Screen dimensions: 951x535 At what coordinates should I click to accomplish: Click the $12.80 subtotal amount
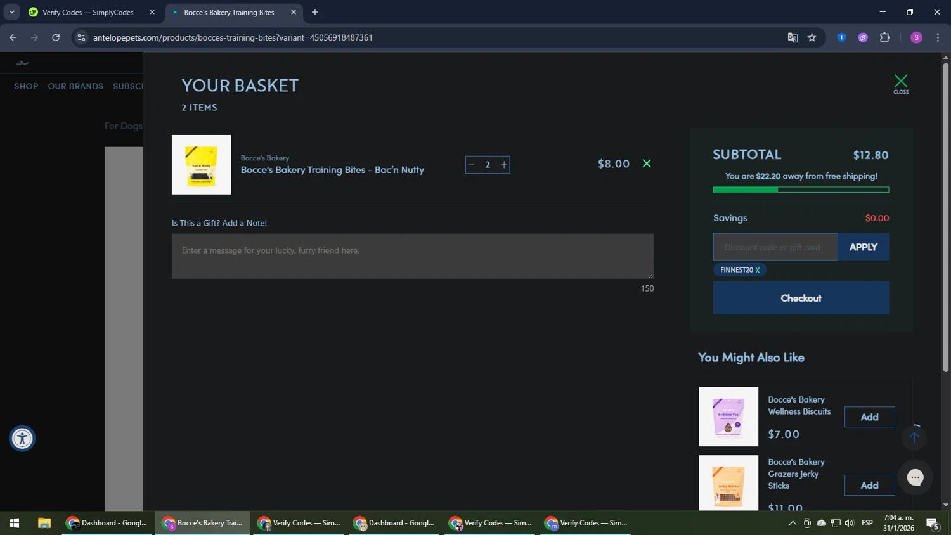(870, 155)
